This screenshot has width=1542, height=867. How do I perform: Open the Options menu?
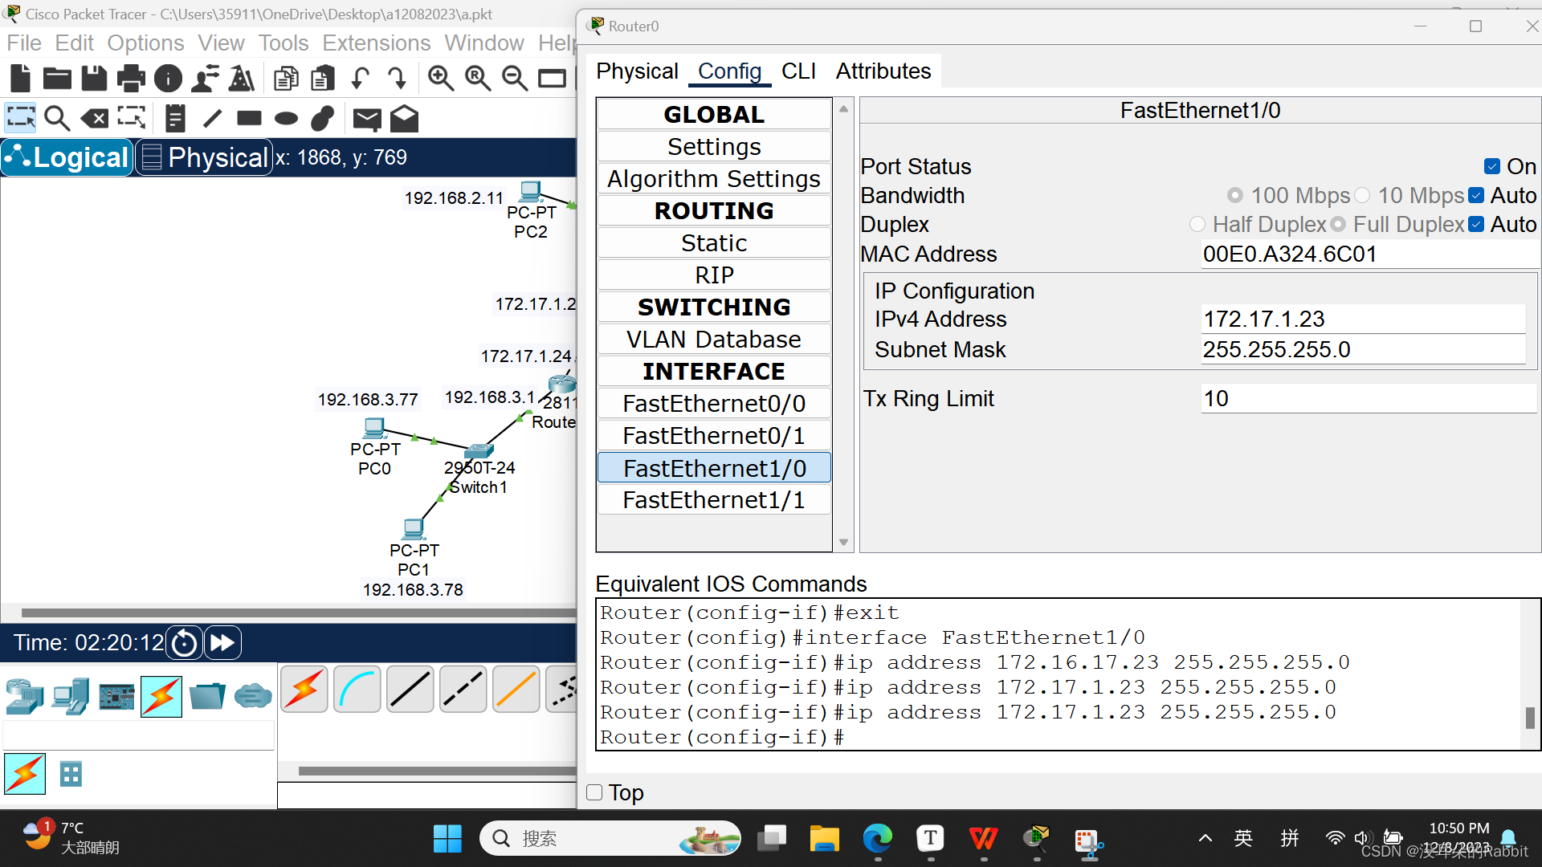(x=145, y=43)
